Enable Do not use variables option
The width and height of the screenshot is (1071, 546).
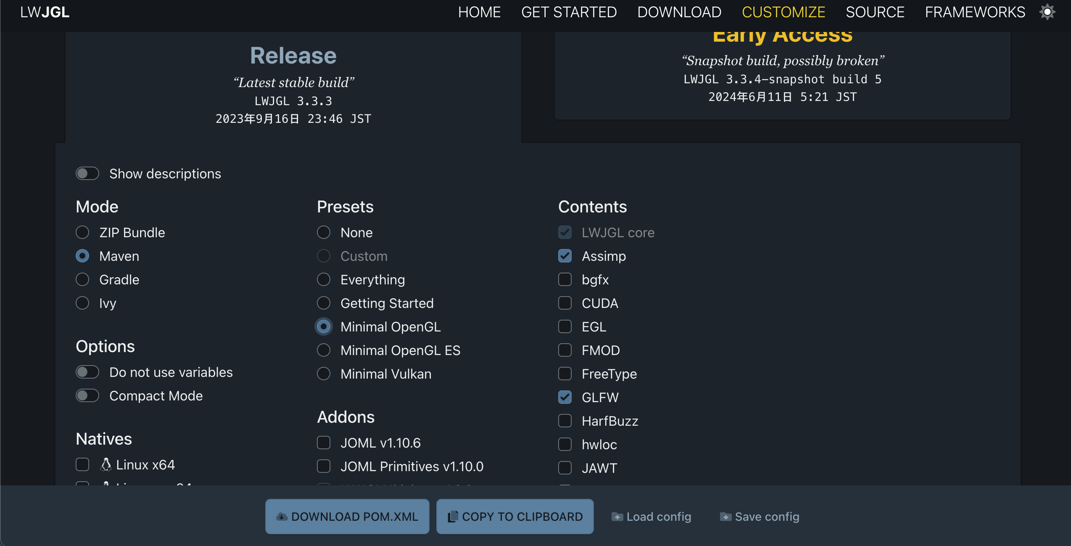coord(87,372)
